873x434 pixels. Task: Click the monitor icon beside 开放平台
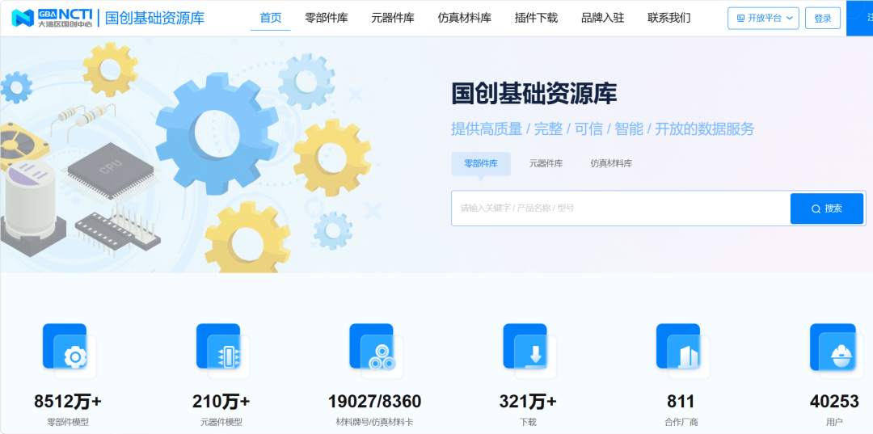click(x=740, y=19)
